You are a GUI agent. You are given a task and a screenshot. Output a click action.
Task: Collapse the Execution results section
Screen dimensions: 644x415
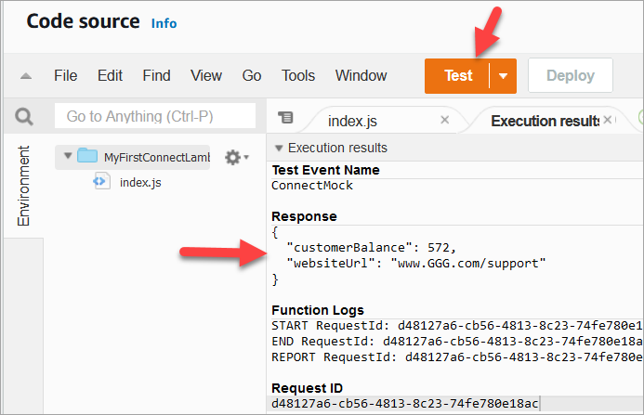[279, 148]
